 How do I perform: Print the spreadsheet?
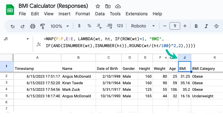(x=33, y=26)
